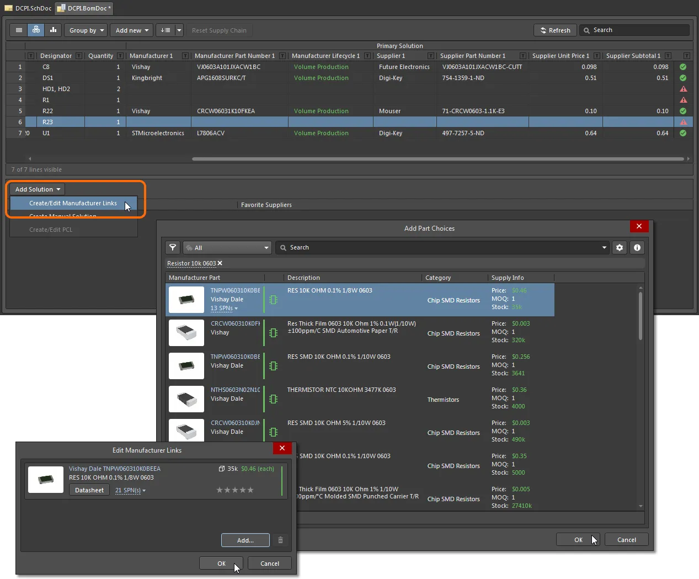Open Vishay Dale TNPW060310K0BEEA link
The image size is (699, 579).
click(115, 469)
